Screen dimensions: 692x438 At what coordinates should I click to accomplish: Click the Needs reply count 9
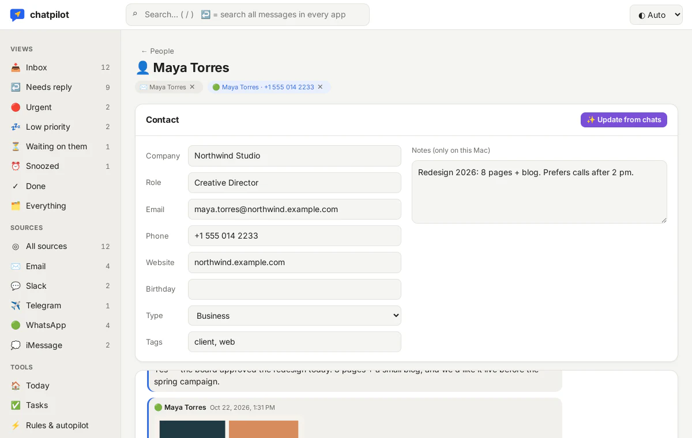pos(107,88)
